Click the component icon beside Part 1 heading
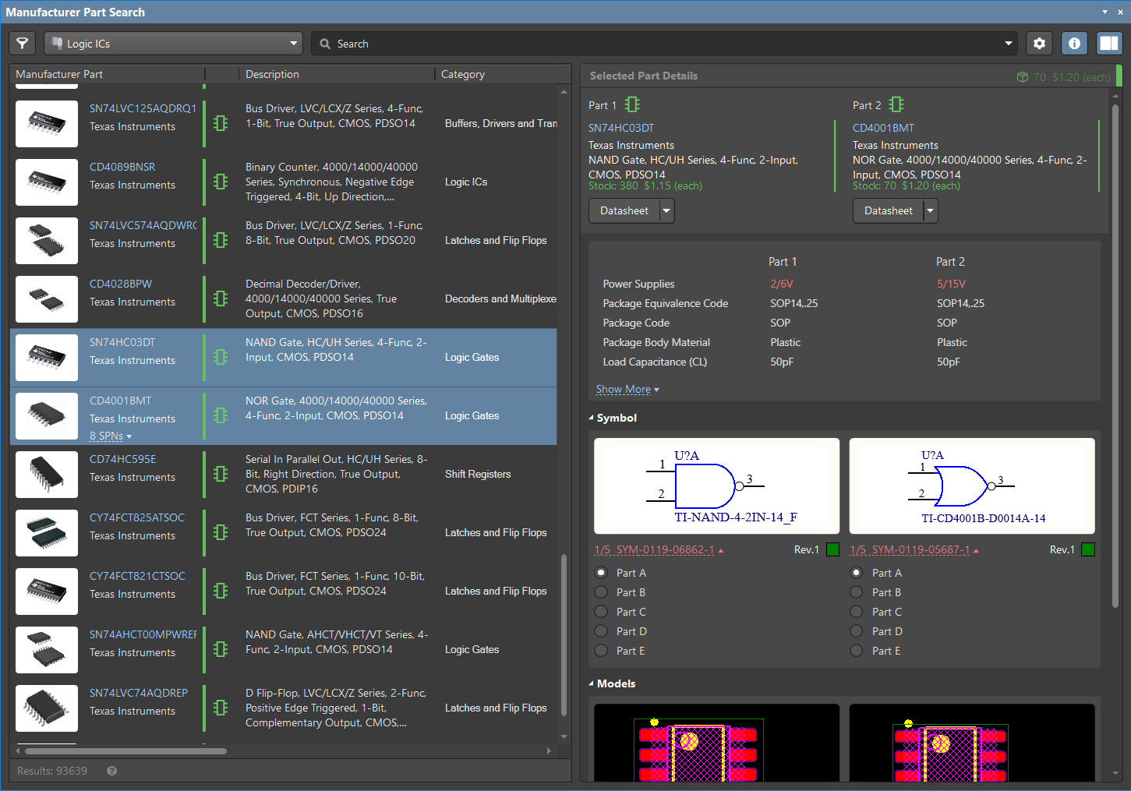1131x791 pixels. pyautogui.click(x=632, y=104)
